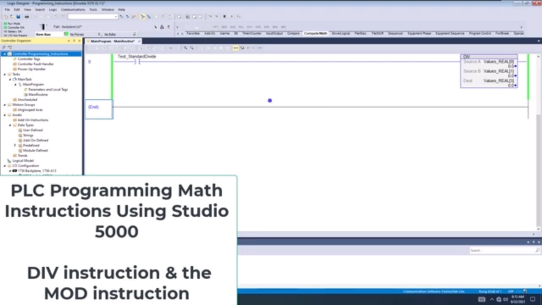
Task: Click the Test_StandardDivide contact on rung 0
Action: [x=137, y=62]
